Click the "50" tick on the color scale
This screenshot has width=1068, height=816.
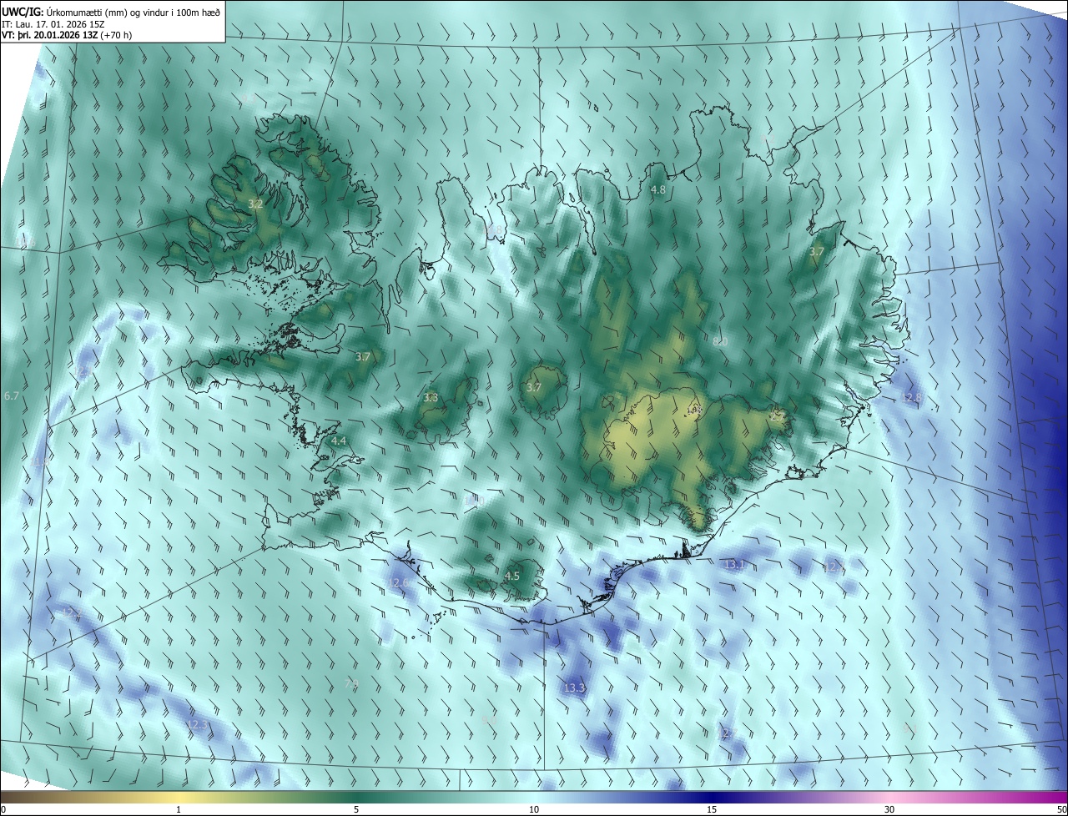1061,809
